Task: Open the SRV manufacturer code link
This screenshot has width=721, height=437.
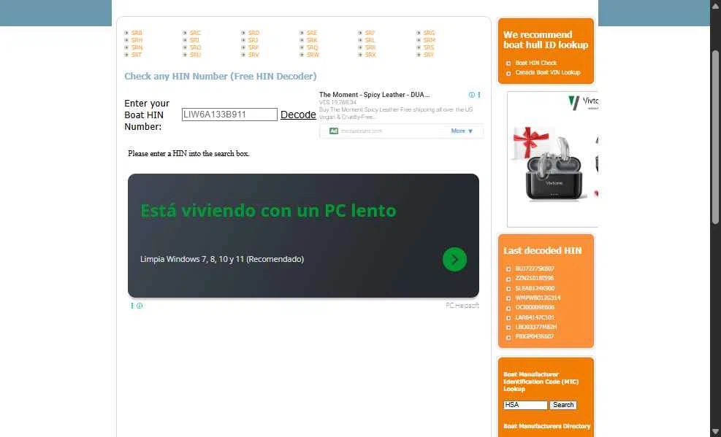Action: (x=253, y=55)
